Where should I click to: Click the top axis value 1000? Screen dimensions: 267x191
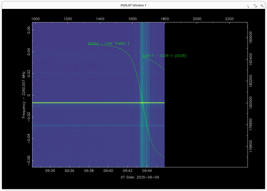coord(36,19)
